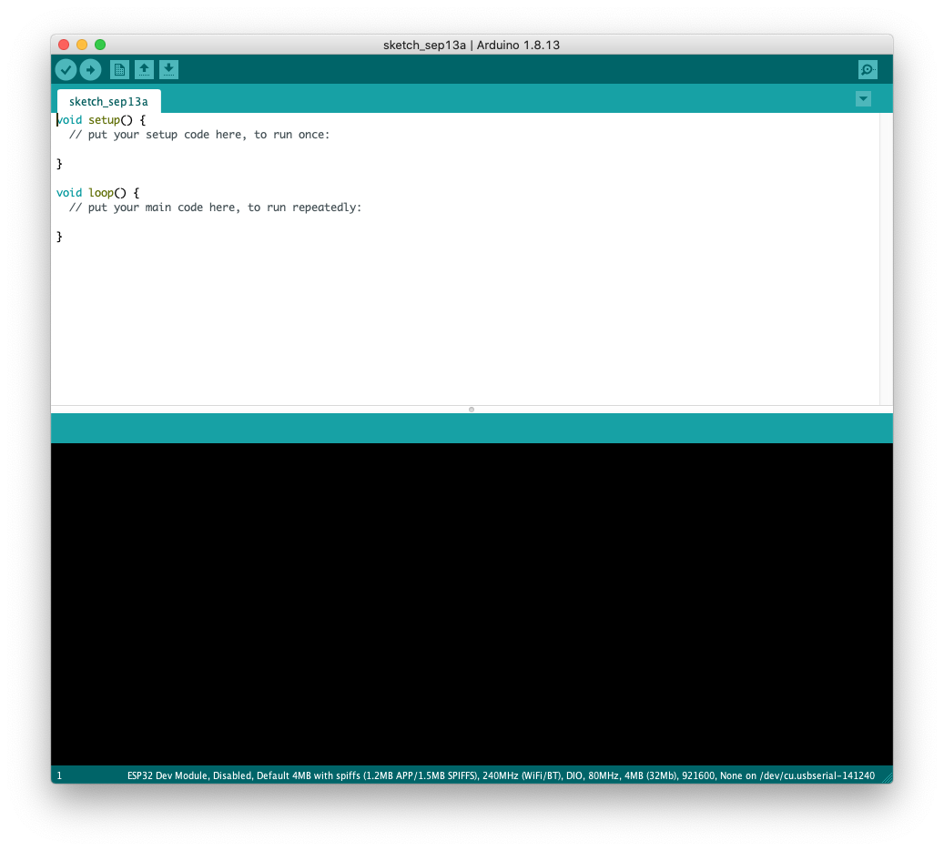Click the line number 1 in status bar
Image resolution: width=944 pixels, height=851 pixels.
click(59, 775)
